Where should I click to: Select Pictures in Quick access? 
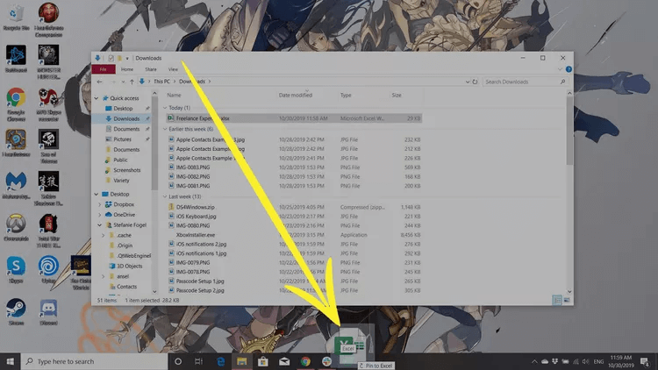click(x=123, y=139)
